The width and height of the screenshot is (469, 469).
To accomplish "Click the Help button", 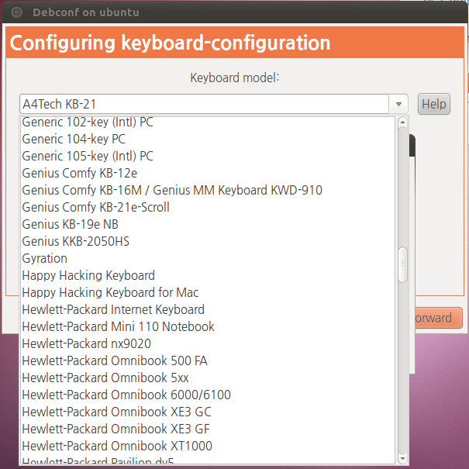I will [x=433, y=104].
